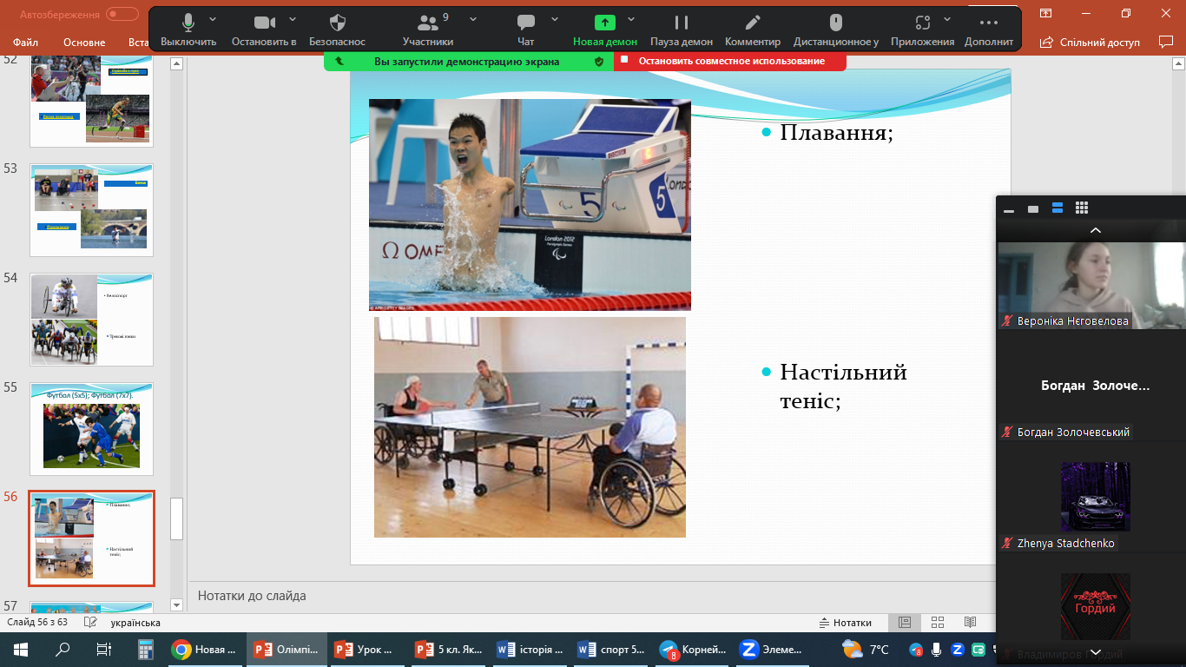Toggle Автозбереження switch
The image size is (1186, 667).
(x=122, y=14)
